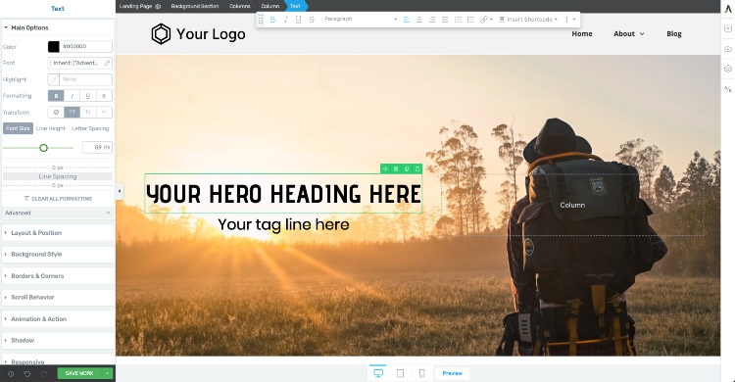
Task: Select Background Section breadcrumb
Action: [195, 6]
